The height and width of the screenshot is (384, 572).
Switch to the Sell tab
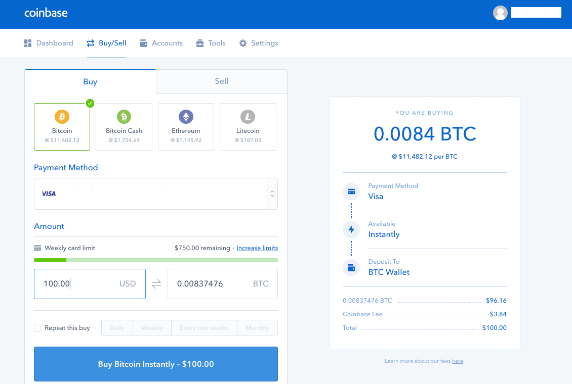(x=221, y=81)
